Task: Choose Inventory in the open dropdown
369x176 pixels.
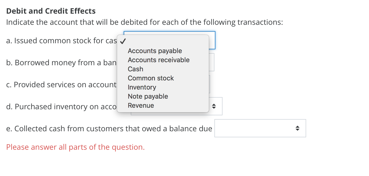Action: [142, 87]
